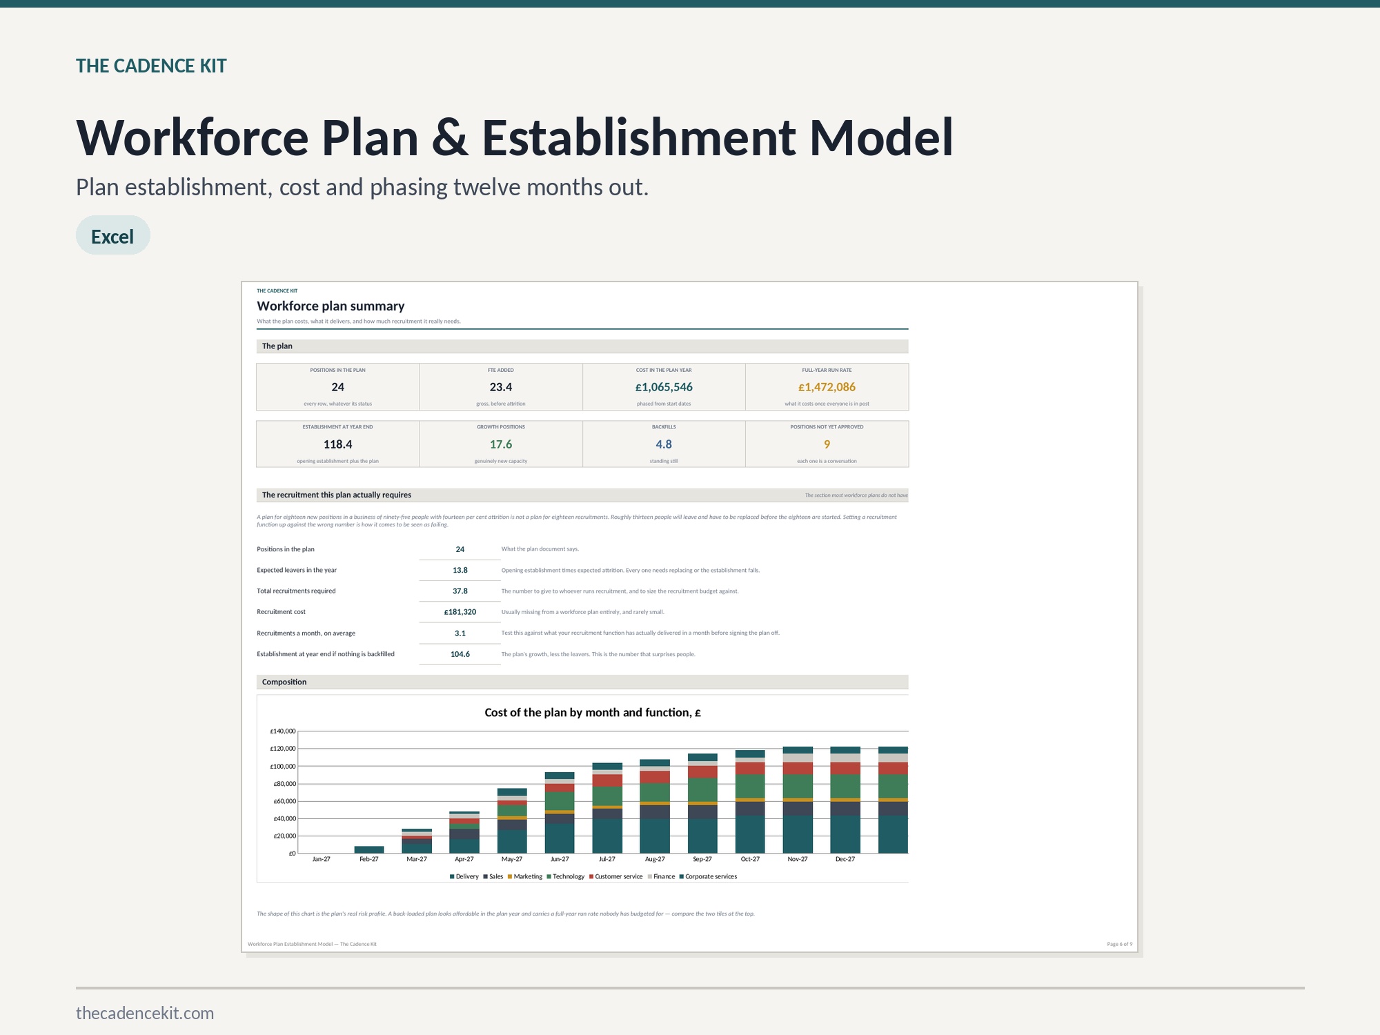Viewport: 1380px width, 1035px height.
Task: Select the Positions not yet approved tile
Action: tap(827, 444)
